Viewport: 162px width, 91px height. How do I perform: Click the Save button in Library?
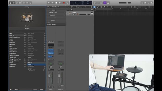pos(42,89)
